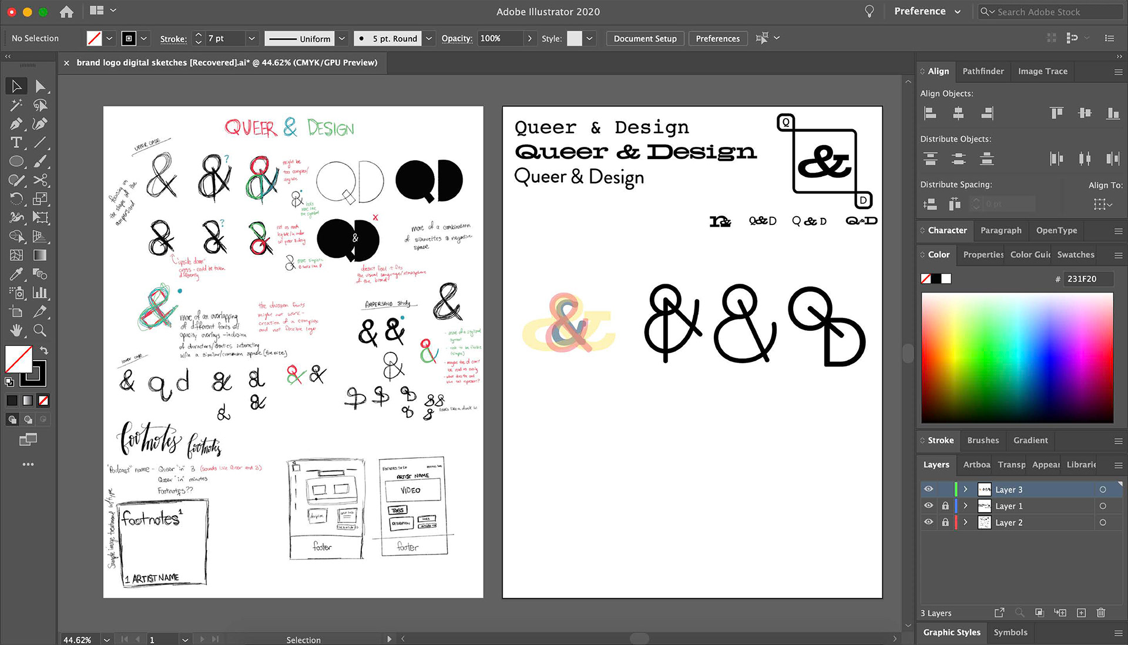Switch to Symbols tab
The image size is (1128, 645).
1010,632
